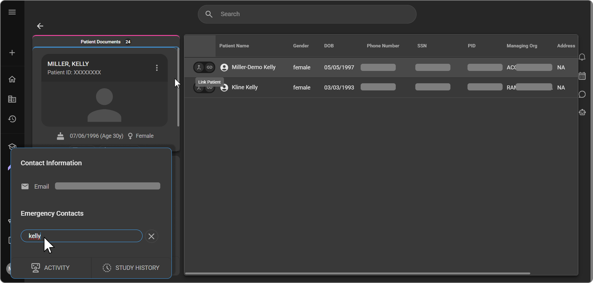Open the graduation cap icon in sidebar

[x=12, y=146]
